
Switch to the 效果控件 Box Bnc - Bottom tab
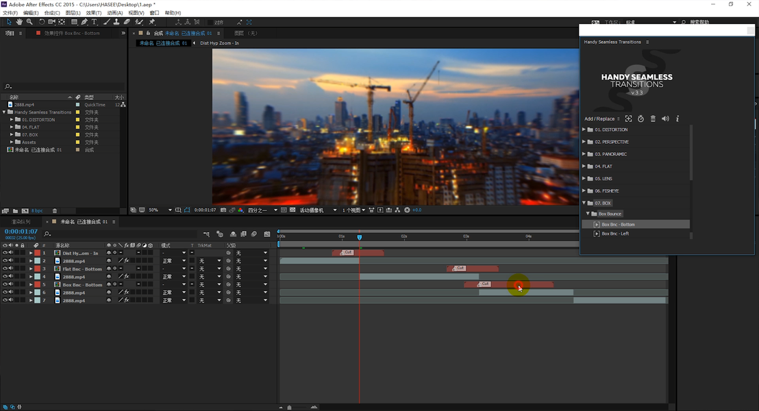[x=72, y=34]
